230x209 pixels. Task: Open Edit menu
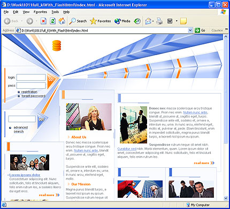click(x=16, y=12)
